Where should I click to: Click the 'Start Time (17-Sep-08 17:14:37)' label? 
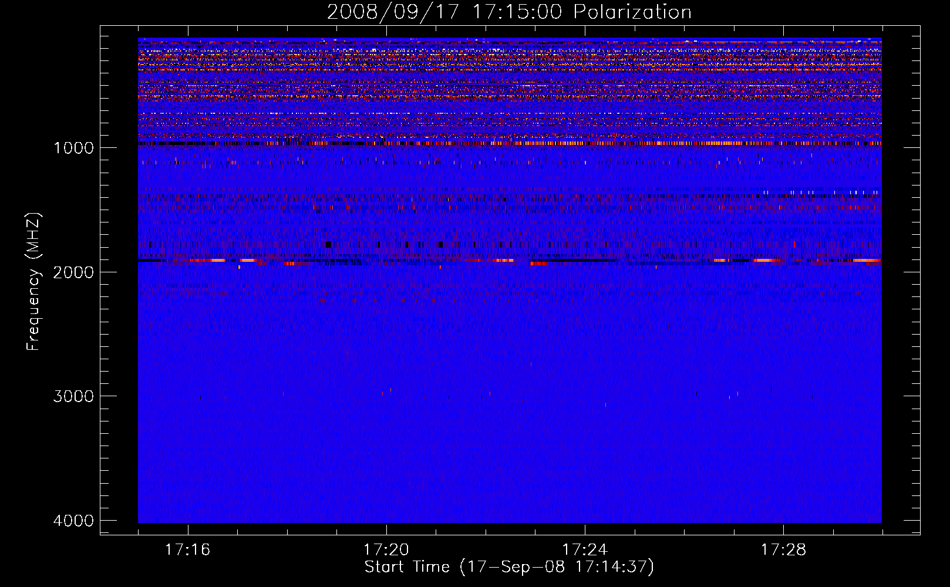(x=509, y=567)
